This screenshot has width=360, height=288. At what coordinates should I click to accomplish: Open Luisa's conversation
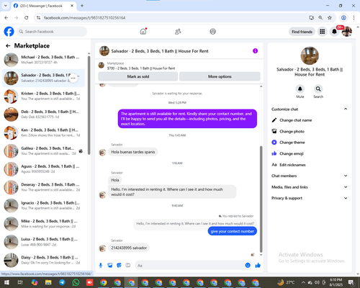[x=43, y=242]
